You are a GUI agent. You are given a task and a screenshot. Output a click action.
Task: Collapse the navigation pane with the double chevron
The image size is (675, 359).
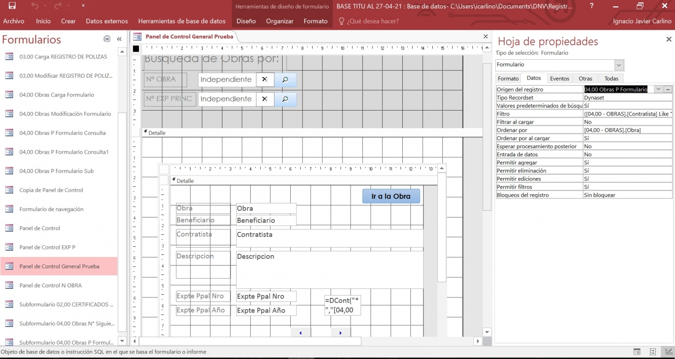coord(119,39)
